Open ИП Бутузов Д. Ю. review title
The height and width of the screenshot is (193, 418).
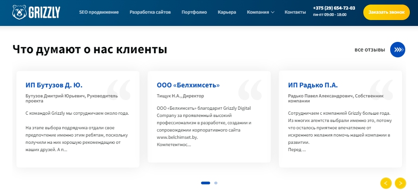point(54,85)
